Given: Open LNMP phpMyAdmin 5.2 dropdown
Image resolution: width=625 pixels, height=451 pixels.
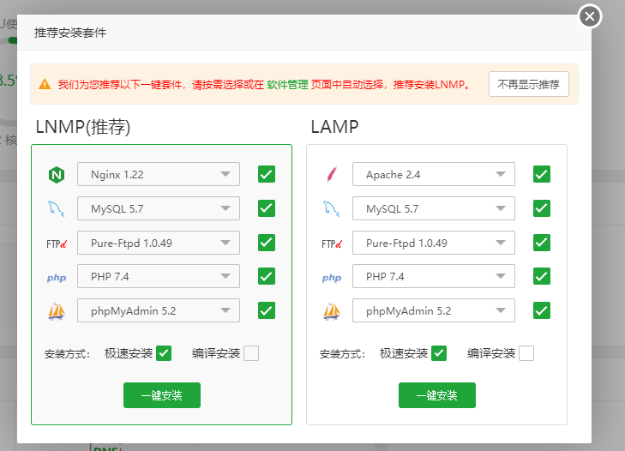Looking at the screenshot, I should pyautogui.click(x=159, y=310).
